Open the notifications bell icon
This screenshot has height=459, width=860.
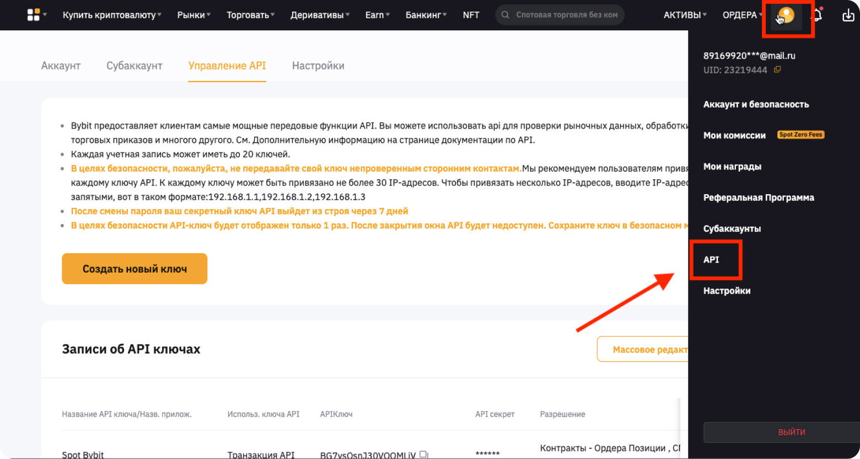pos(818,15)
